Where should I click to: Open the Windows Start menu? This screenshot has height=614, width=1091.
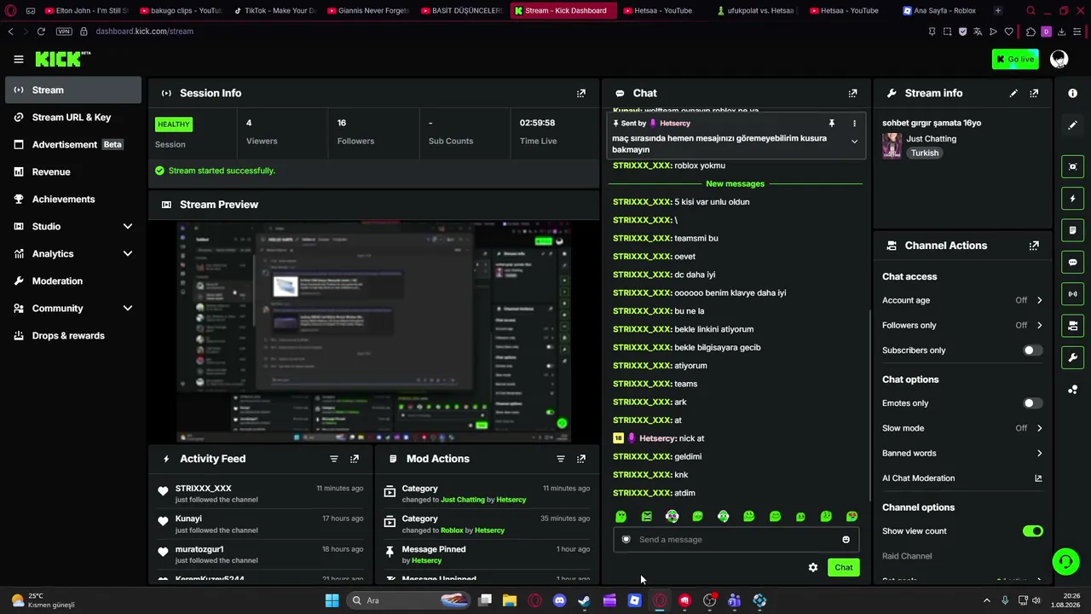(x=332, y=600)
